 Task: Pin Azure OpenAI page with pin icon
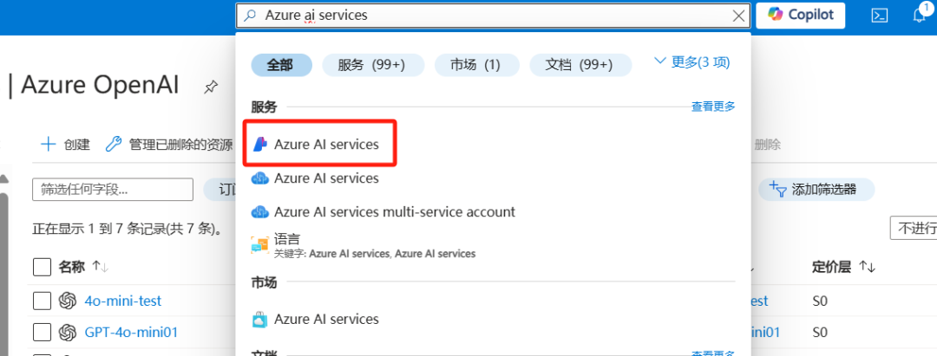click(210, 87)
